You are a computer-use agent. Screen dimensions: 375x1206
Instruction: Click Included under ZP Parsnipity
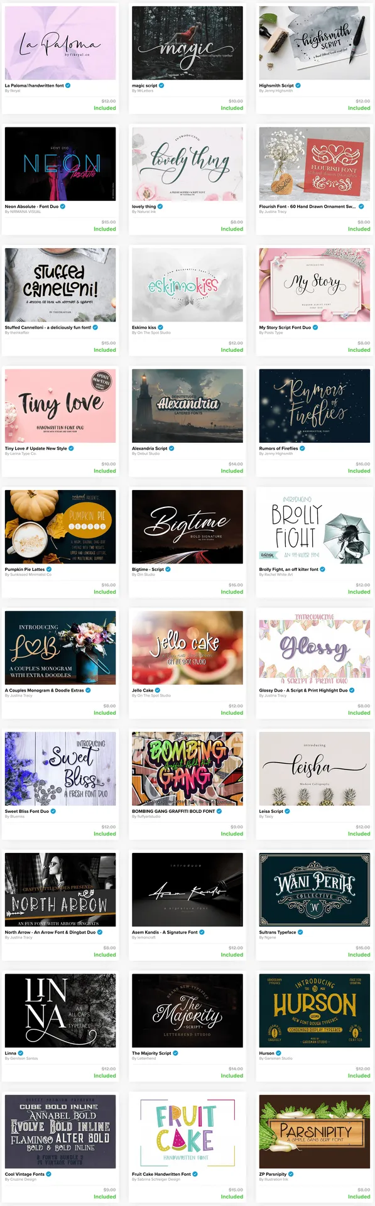pos(359,1197)
